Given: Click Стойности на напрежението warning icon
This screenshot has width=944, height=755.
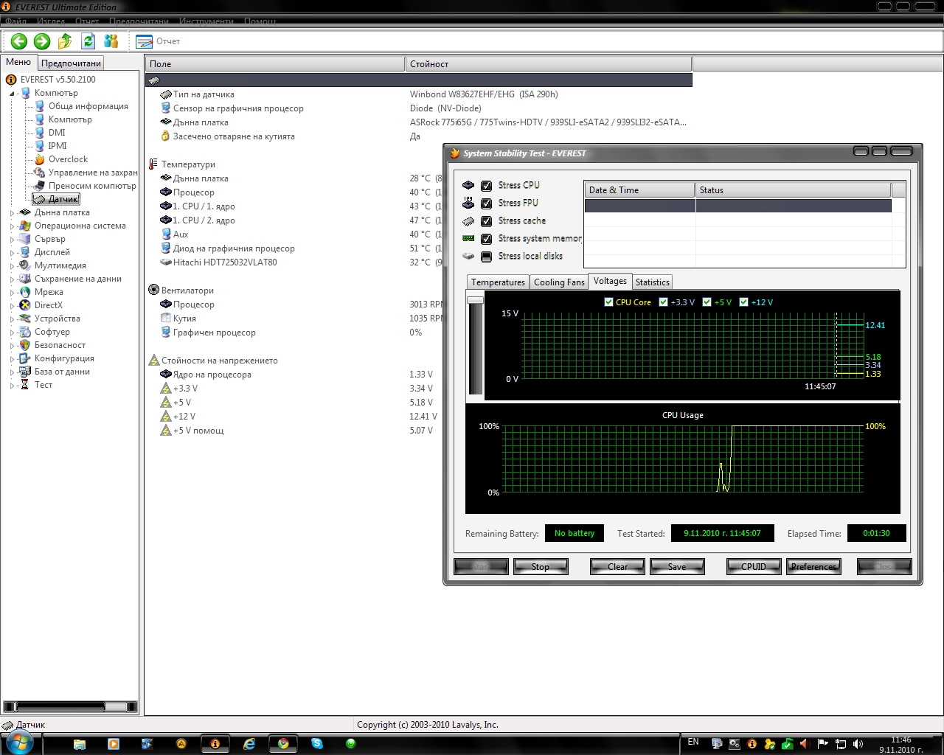Looking at the screenshot, I should 153,361.
